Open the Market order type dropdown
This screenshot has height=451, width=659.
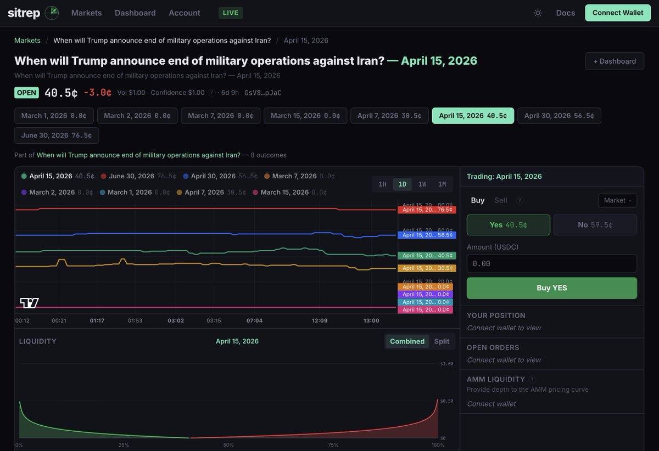pos(617,200)
